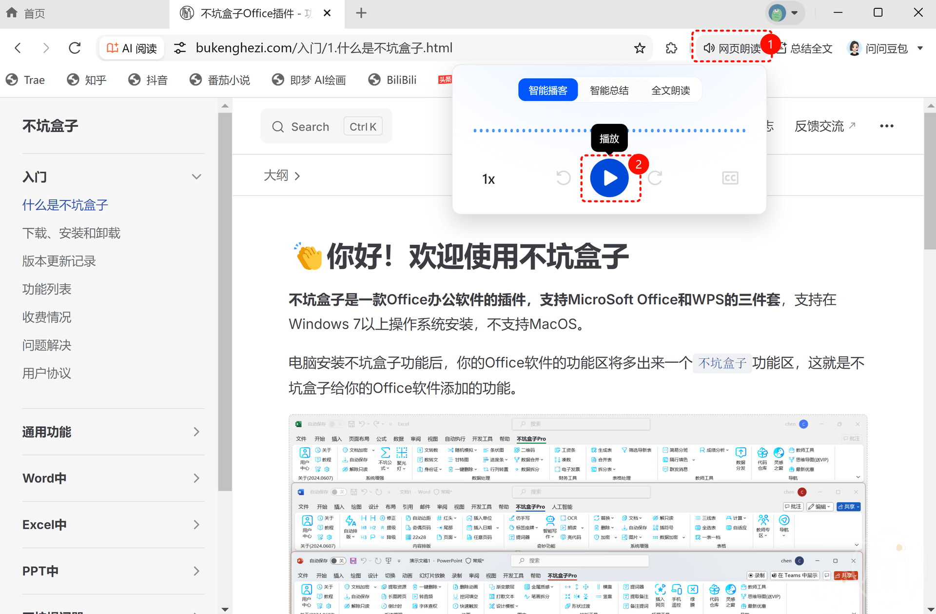Click the dotted audio progress bar
936x614 pixels.
pyautogui.click(x=609, y=131)
